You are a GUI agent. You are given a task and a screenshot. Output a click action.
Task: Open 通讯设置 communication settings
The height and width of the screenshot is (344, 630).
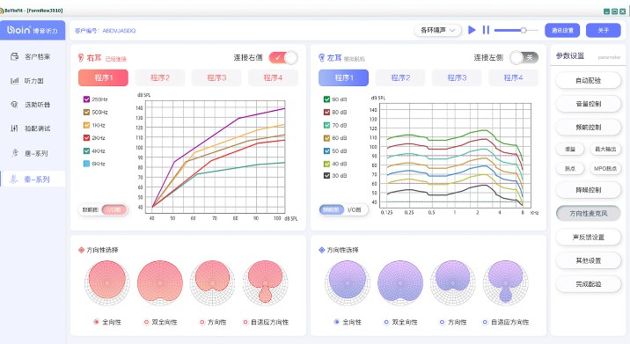click(562, 30)
